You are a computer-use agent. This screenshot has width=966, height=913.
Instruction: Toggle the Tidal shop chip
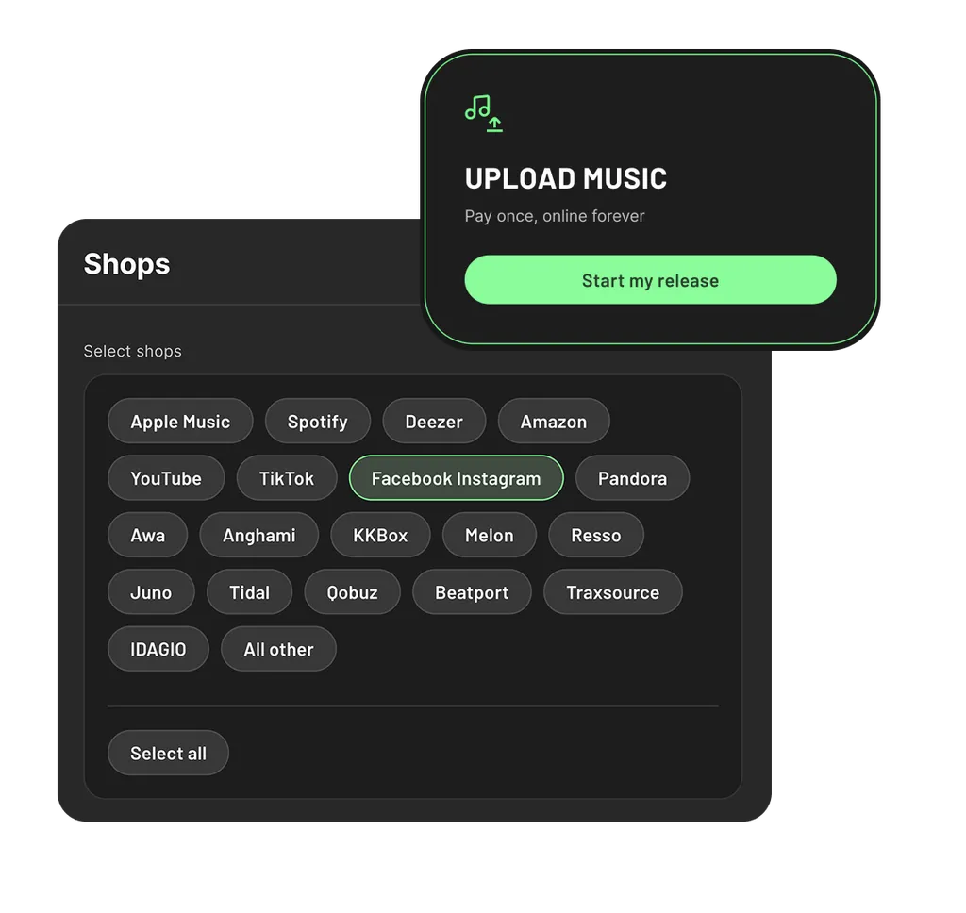(249, 592)
